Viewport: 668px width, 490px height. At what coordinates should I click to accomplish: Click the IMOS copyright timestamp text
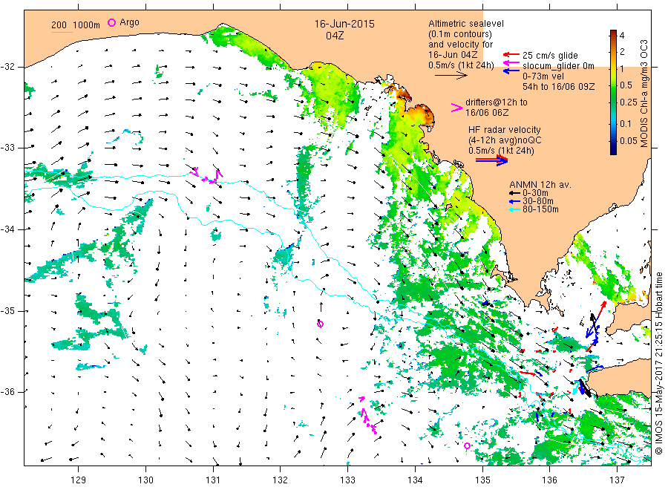click(658, 363)
